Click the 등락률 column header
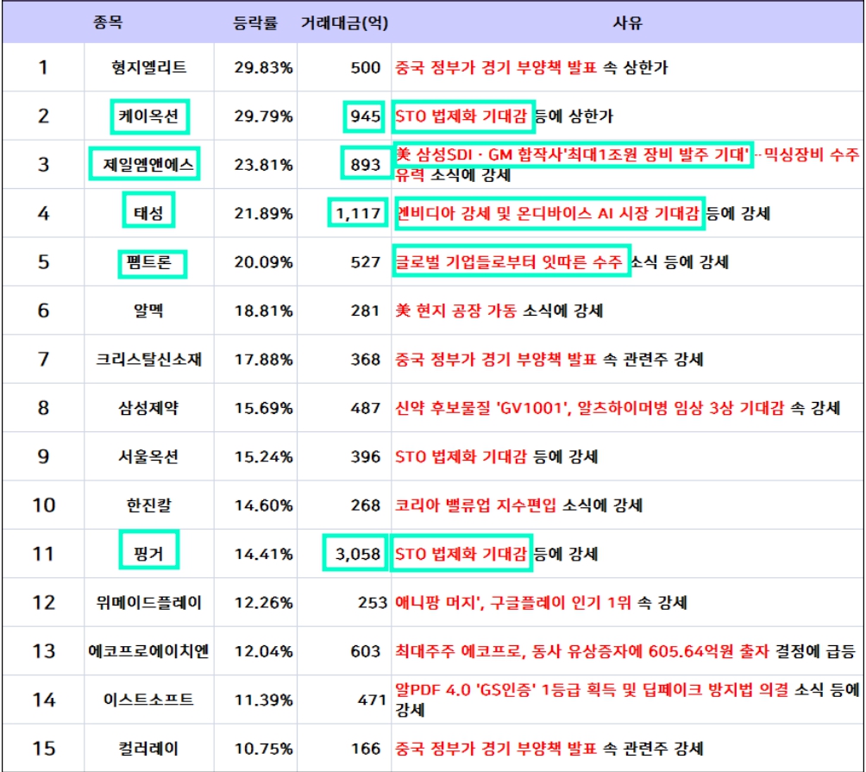The image size is (866, 772). point(255,22)
